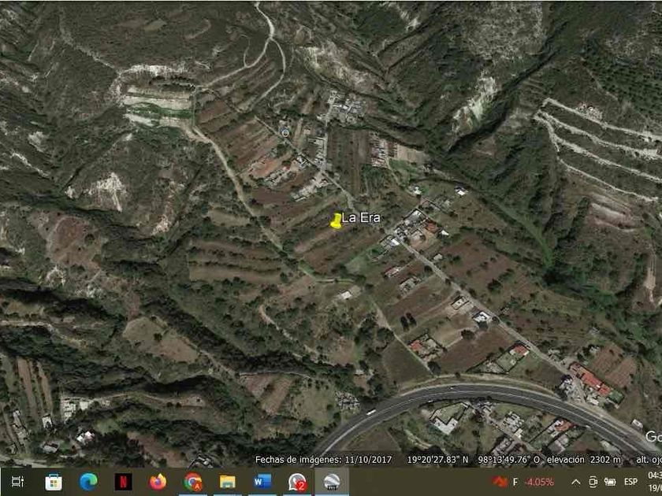Click the yellow La Era placemark pin
This screenshot has height=496, width=662.
click(x=336, y=221)
